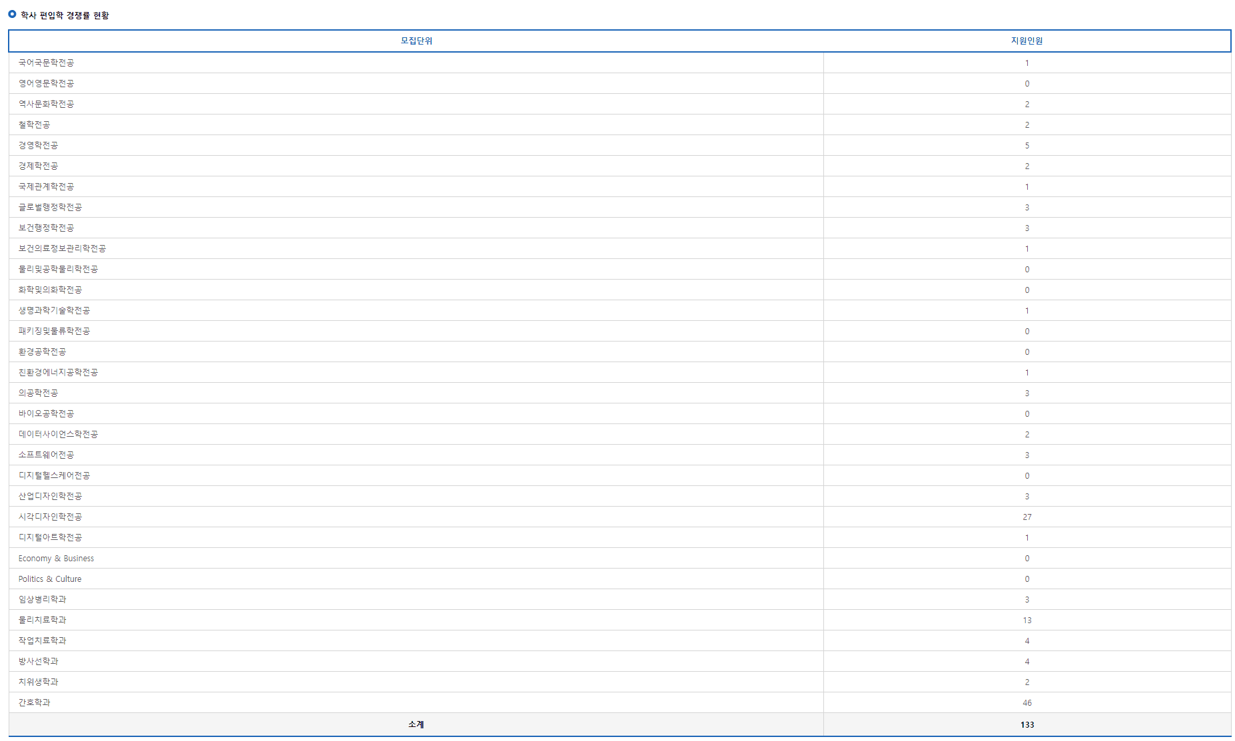Click the applicant count 46 for 간호학과
Image resolution: width=1235 pixels, height=741 pixels.
(1027, 703)
